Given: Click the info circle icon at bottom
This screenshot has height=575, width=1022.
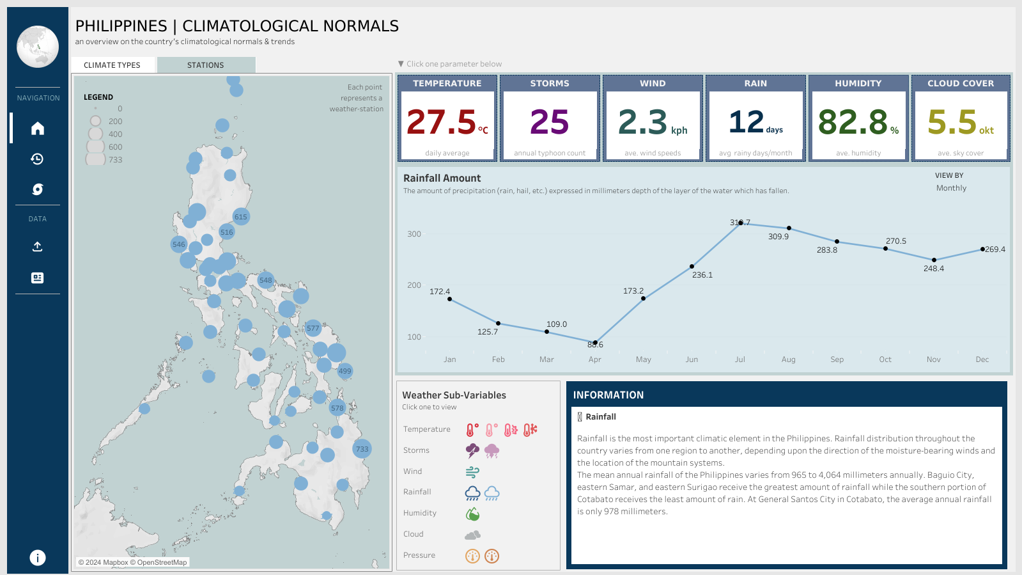Looking at the screenshot, I should click(x=38, y=558).
